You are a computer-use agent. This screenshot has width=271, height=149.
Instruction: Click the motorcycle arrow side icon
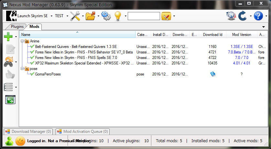click(x=9, y=62)
